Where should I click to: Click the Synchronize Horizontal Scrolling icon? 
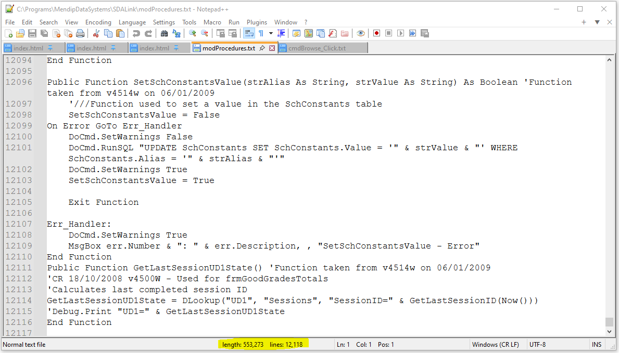coord(233,33)
